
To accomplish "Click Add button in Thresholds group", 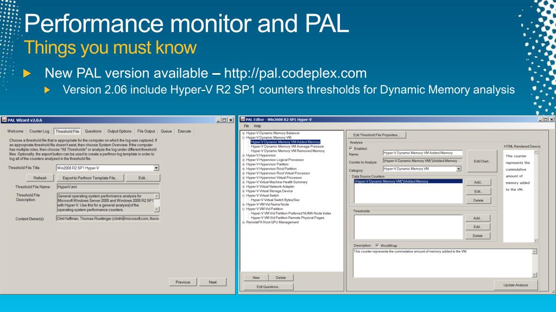I will [x=477, y=218].
